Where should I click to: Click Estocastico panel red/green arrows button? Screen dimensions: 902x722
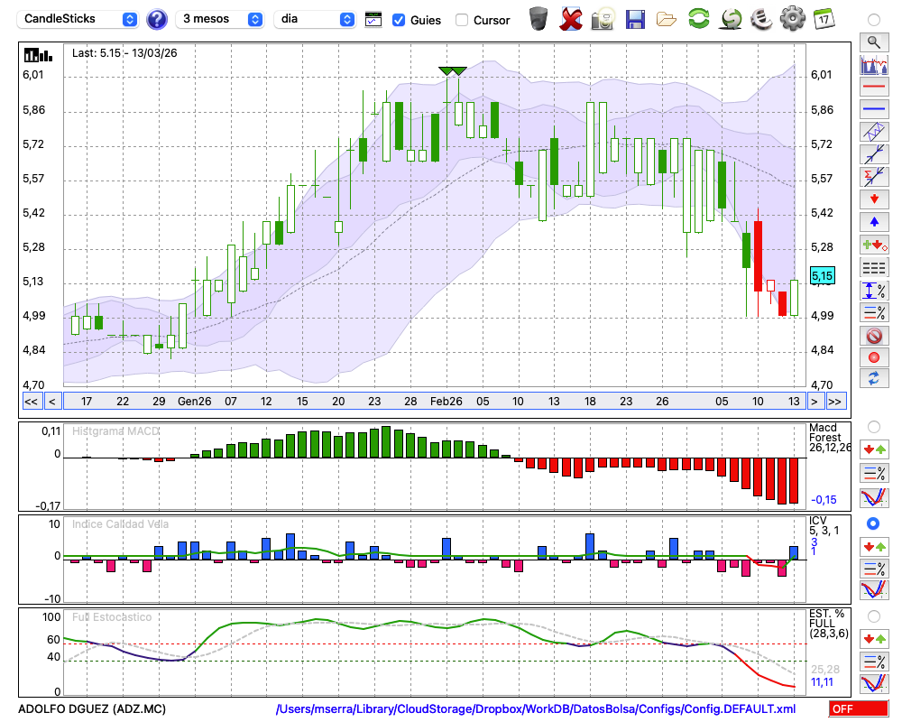click(874, 639)
